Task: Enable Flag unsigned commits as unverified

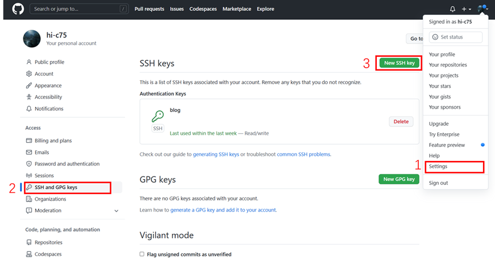Action: [x=142, y=254]
